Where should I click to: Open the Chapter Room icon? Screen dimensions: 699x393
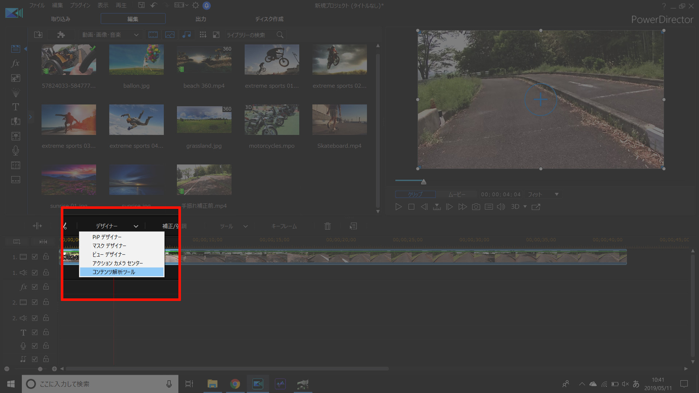tap(16, 165)
